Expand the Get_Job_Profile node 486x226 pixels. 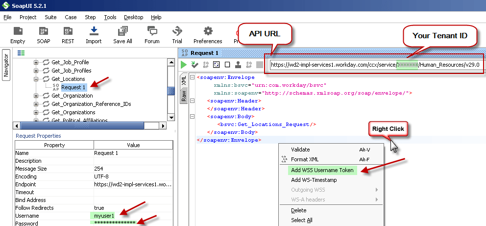[x=36, y=62]
